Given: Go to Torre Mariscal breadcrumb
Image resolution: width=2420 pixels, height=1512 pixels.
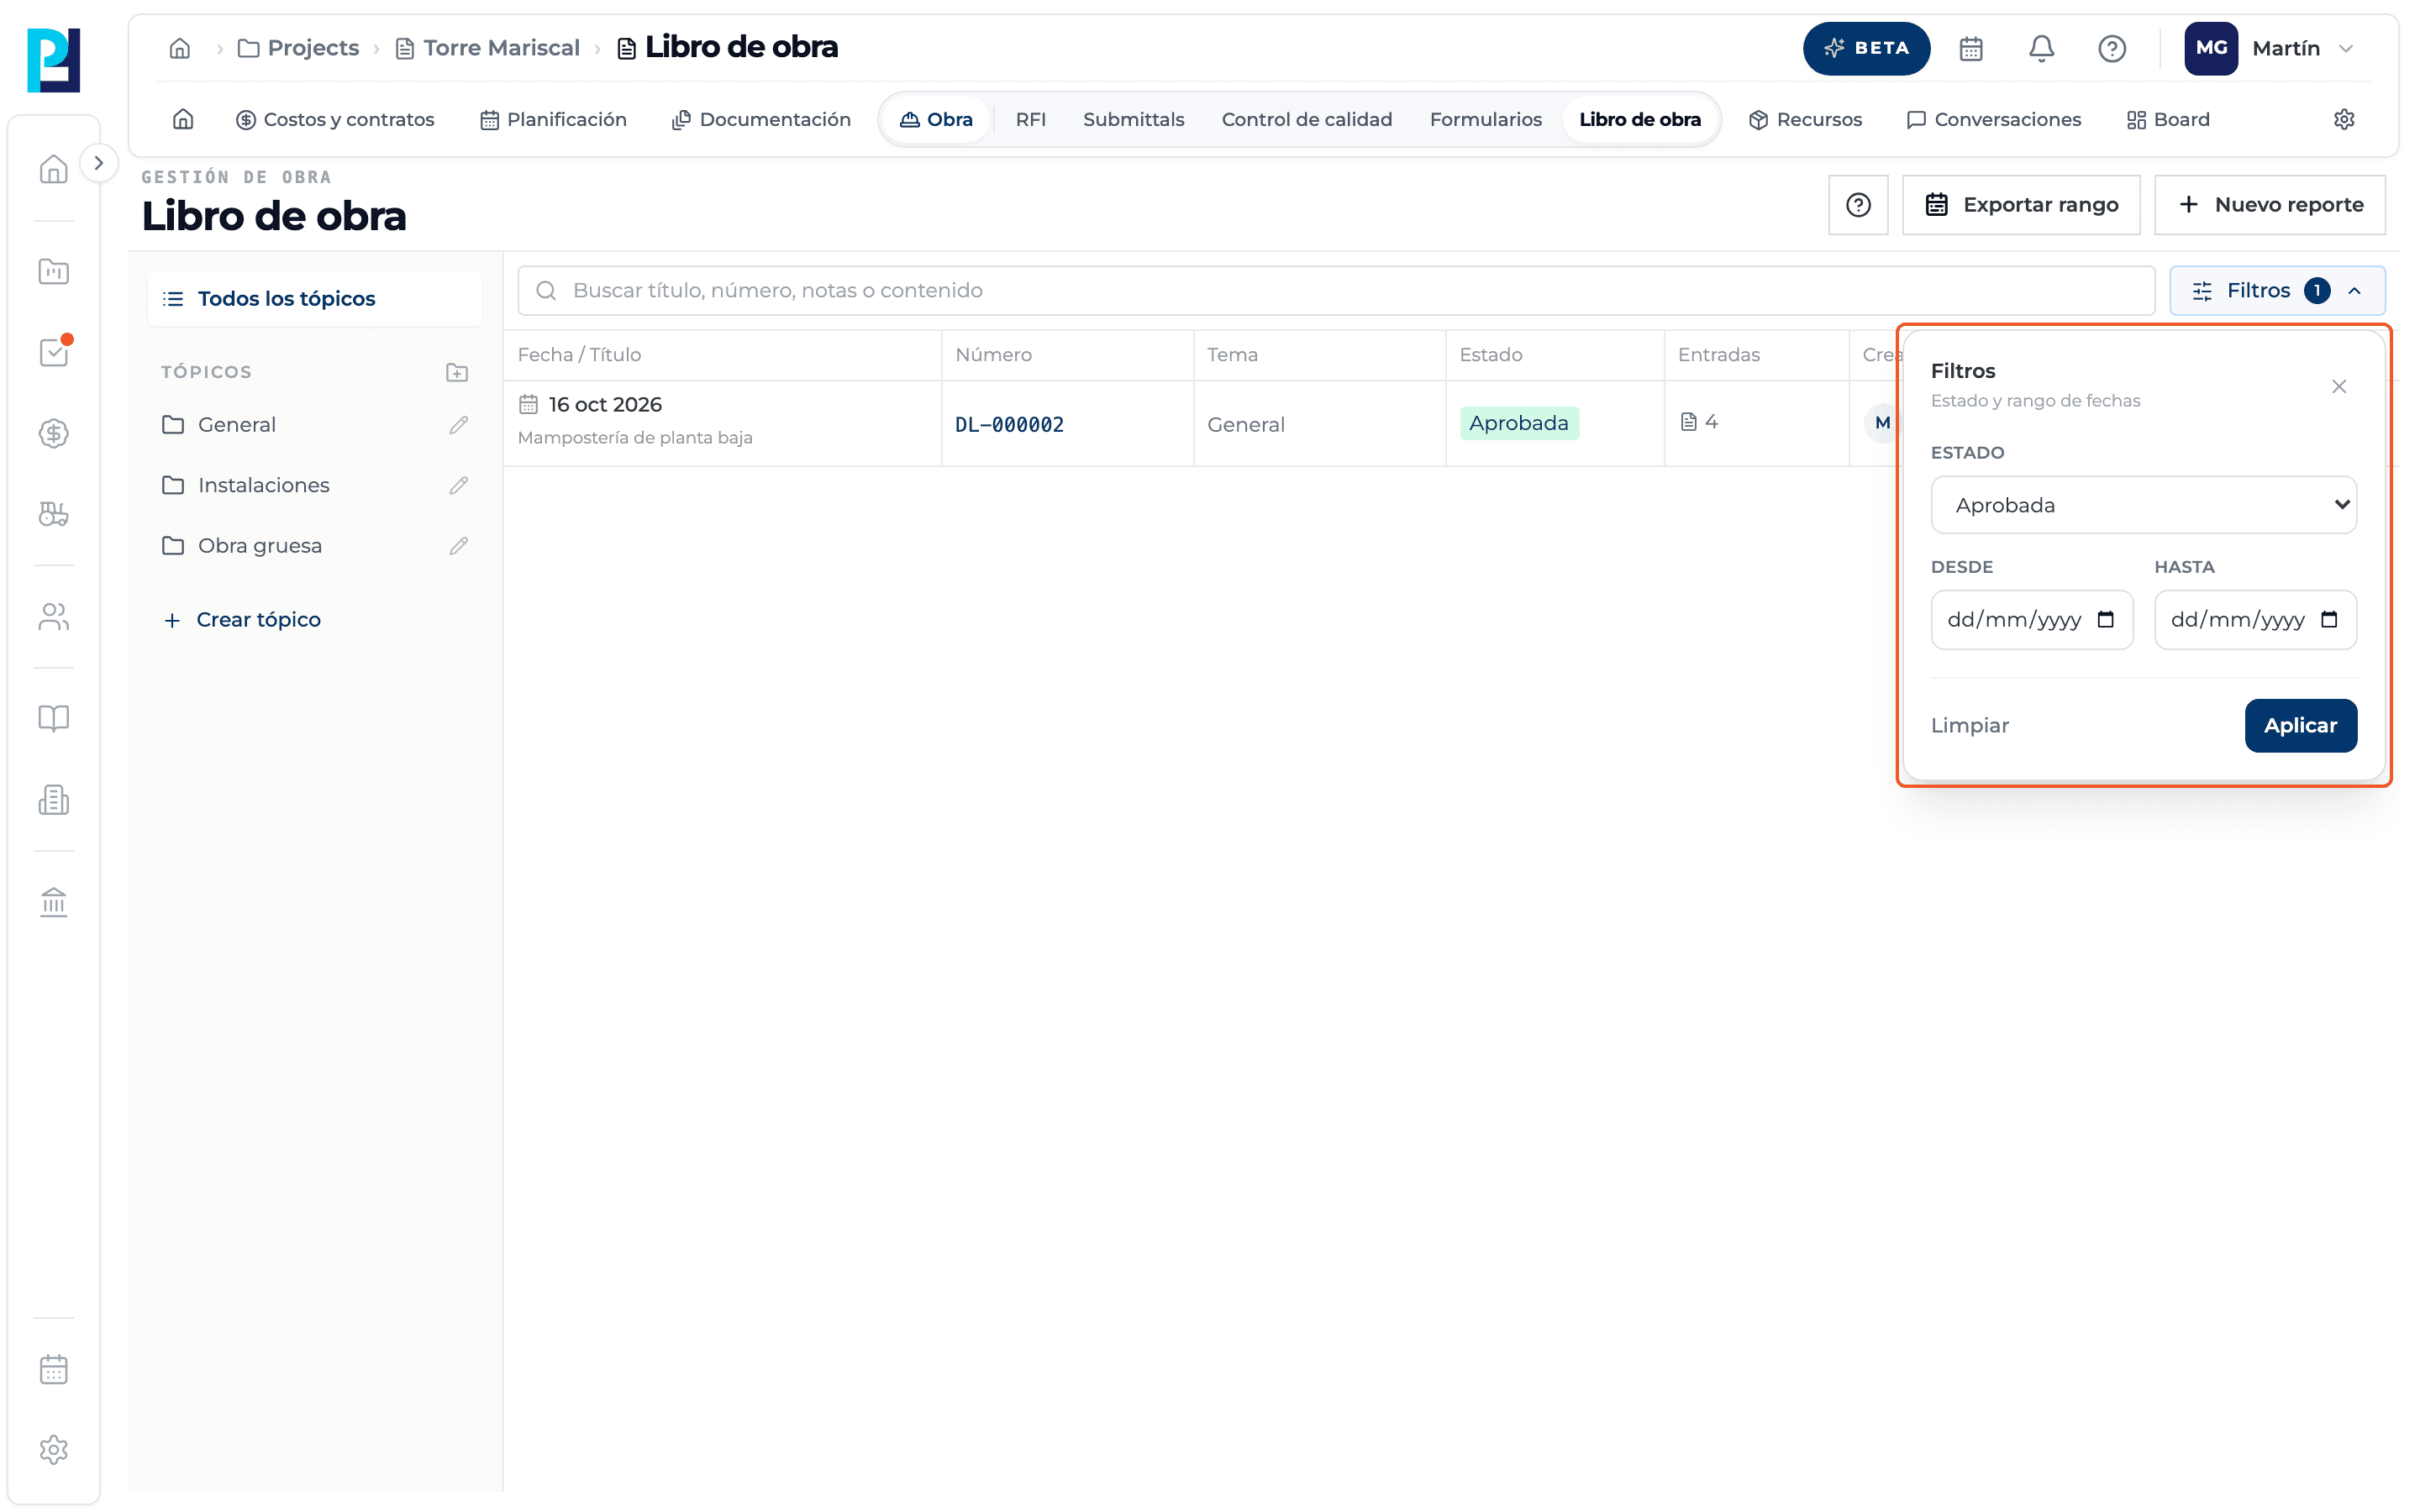Looking at the screenshot, I should [488, 48].
